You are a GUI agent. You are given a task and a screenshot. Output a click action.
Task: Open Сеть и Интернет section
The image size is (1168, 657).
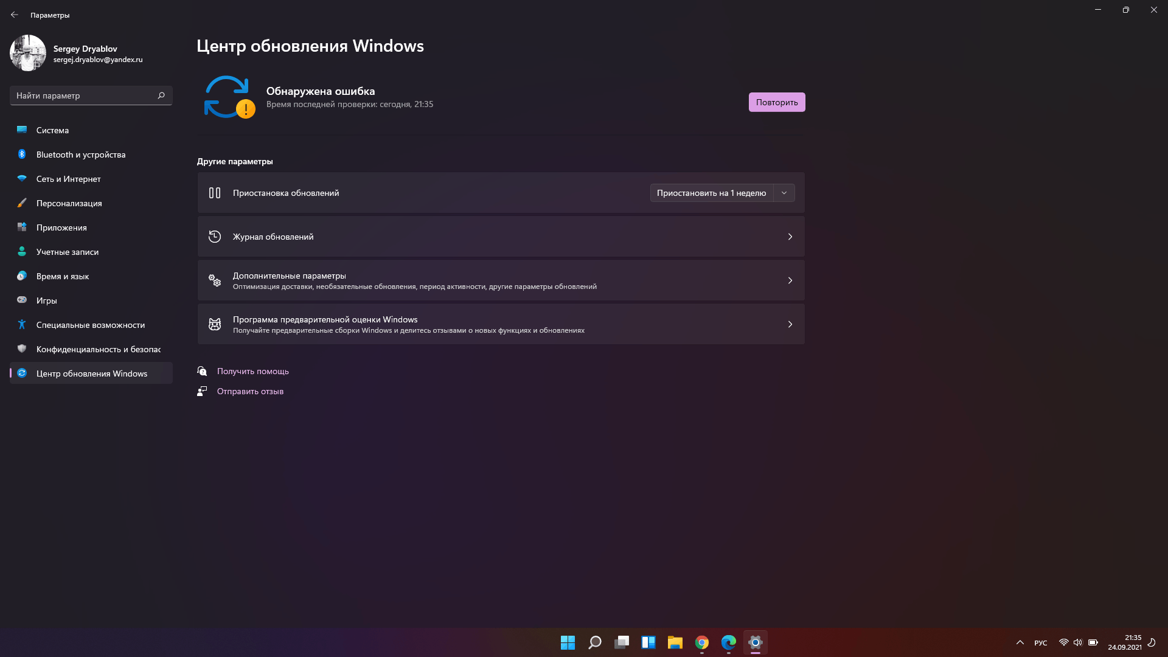point(91,179)
